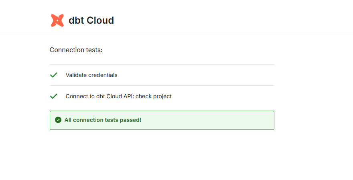Select the "dbt Cloud" header title
The image size is (353, 180).
(x=91, y=20)
